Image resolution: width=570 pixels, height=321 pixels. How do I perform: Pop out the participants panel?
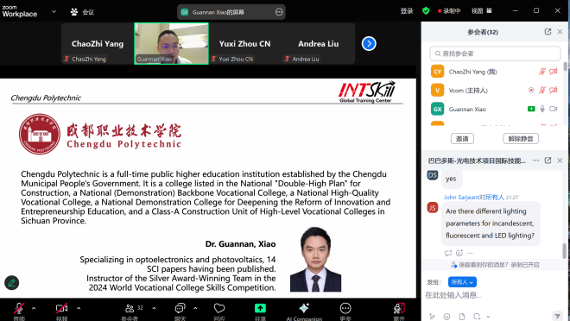point(548,32)
